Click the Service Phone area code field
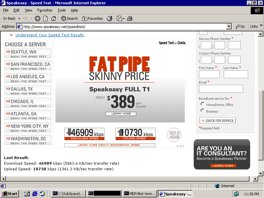The height and width of the screenshot is (198, 264). point(206,45)
